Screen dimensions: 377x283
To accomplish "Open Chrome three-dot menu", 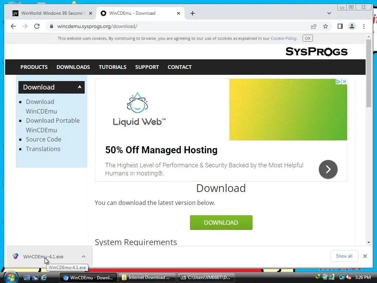I will point(364,26).
